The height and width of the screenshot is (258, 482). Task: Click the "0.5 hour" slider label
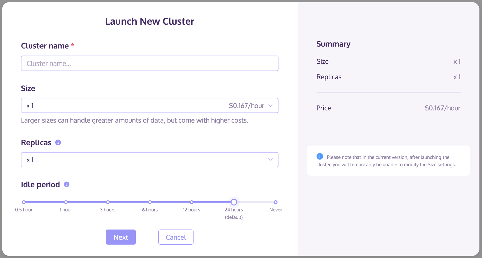[x=24, y=210]
